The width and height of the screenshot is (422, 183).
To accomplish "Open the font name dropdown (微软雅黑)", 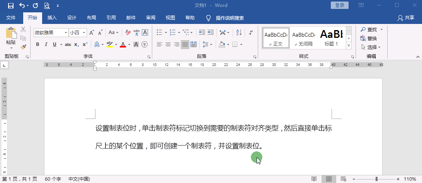I will pyautogui.click(x=66, y=33).
